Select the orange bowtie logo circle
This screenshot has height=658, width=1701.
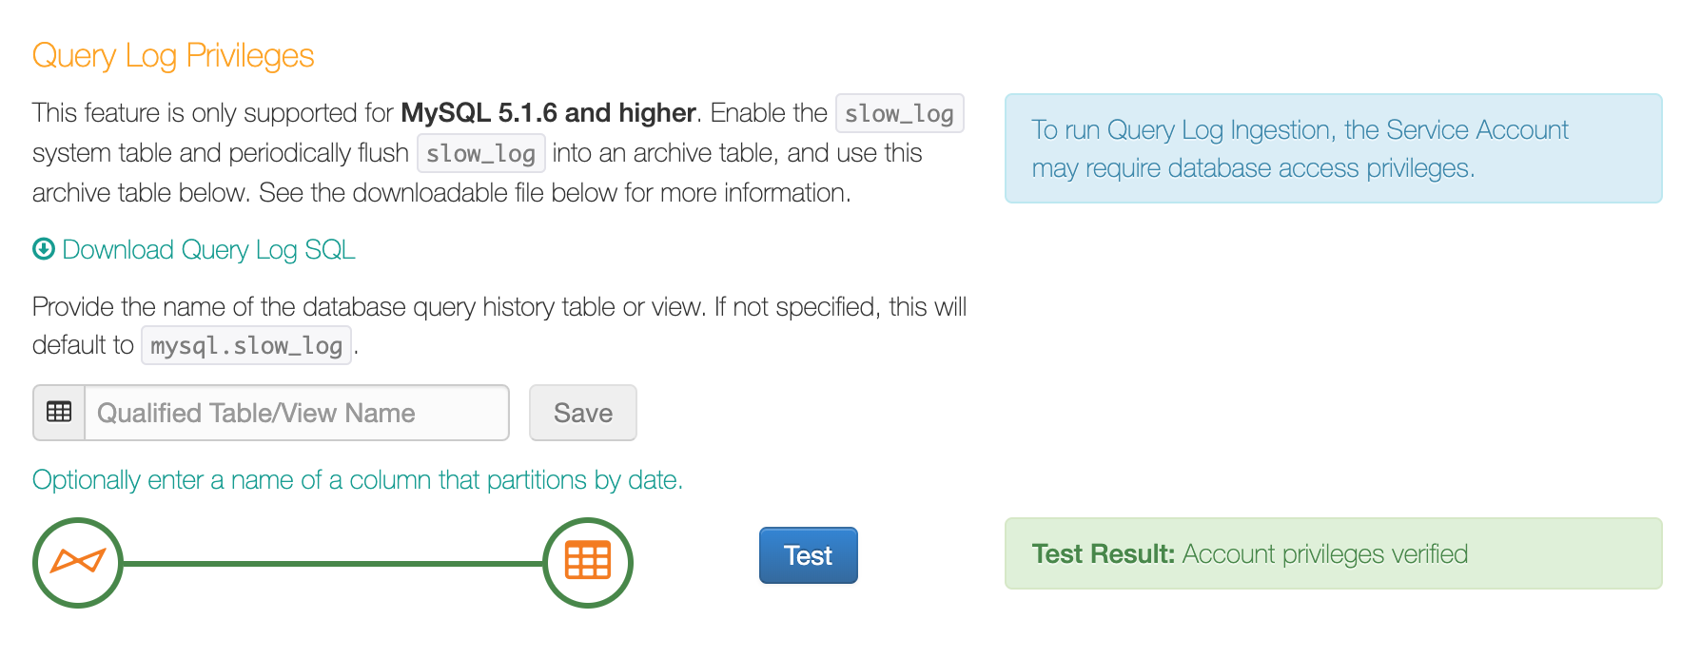coord(78,563)
